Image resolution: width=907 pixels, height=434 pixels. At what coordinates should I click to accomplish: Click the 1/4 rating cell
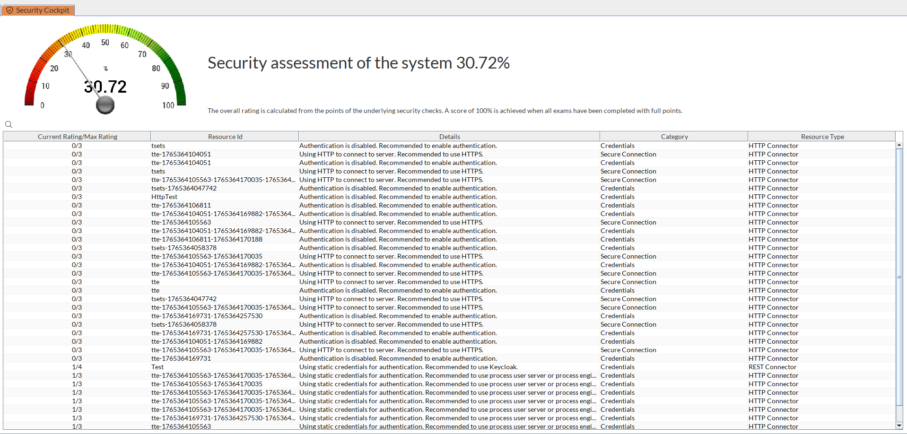point(77,367)
